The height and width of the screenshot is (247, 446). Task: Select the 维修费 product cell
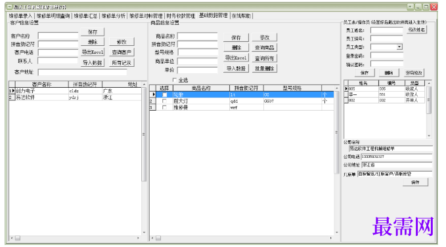click(x=201, y=107)
